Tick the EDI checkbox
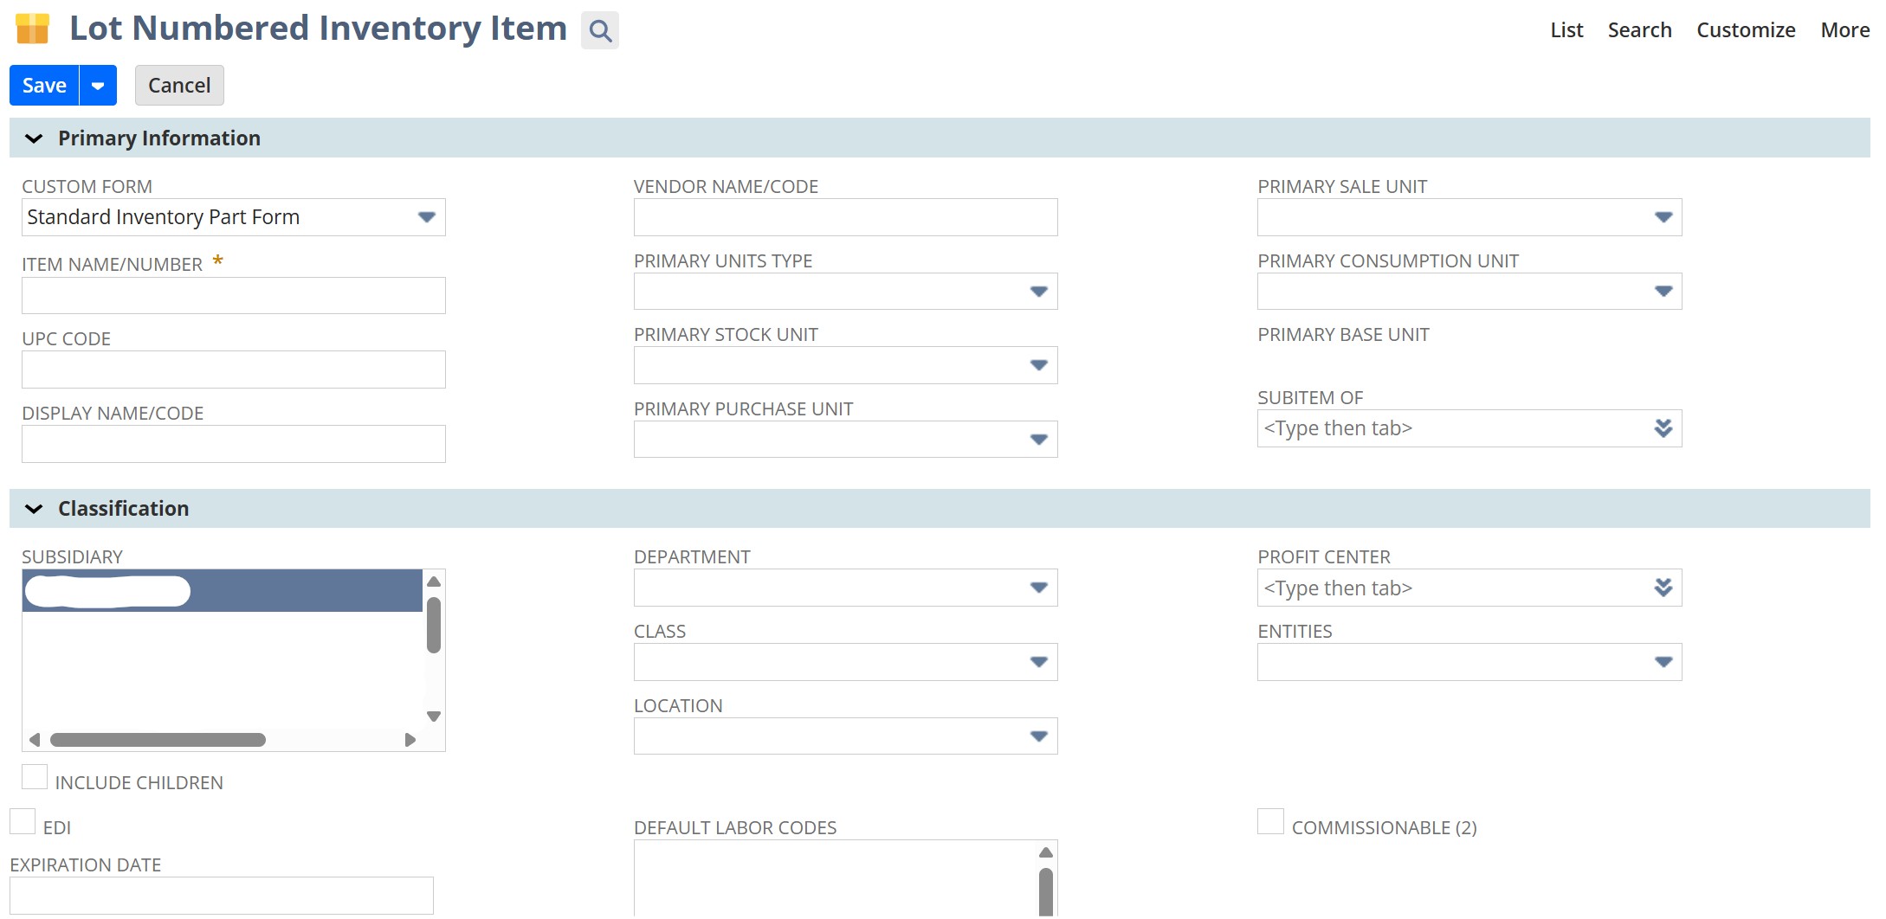This screenshot has width=1886, height=919. 23,822
